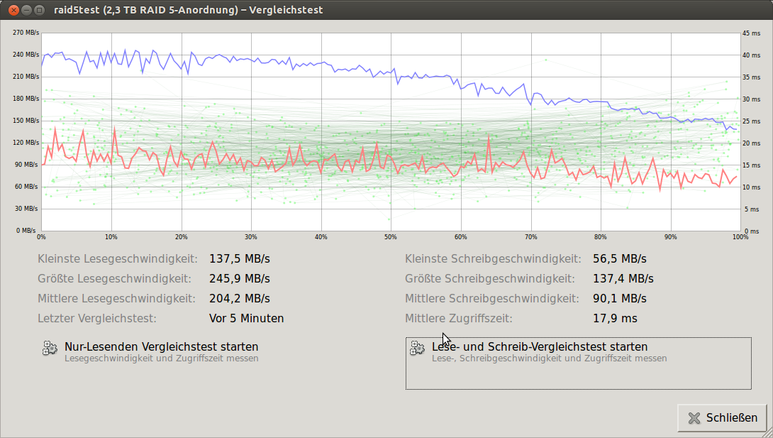Select the 17,9 ms average access time
The width and height of the screenshot is (773, 438).
tap(615, 319)
